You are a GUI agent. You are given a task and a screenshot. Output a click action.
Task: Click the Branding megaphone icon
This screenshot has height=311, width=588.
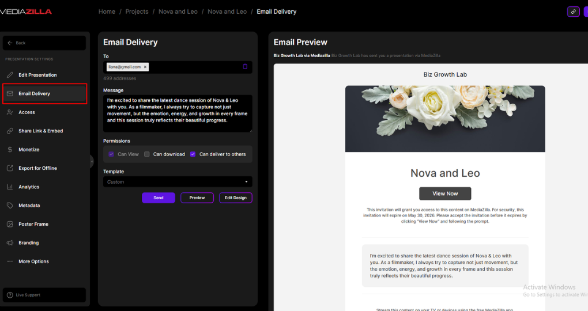(10, 243)
